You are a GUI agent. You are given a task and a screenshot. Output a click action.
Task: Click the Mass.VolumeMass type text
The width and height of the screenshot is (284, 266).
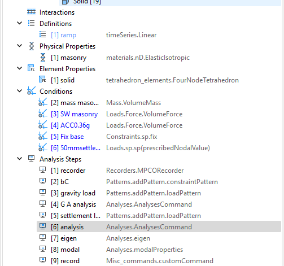pos(133,103)
